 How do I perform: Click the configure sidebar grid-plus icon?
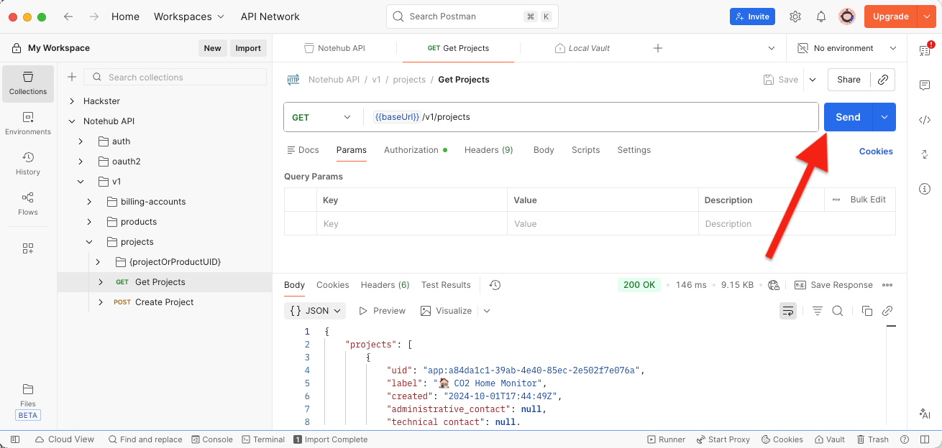28,248
